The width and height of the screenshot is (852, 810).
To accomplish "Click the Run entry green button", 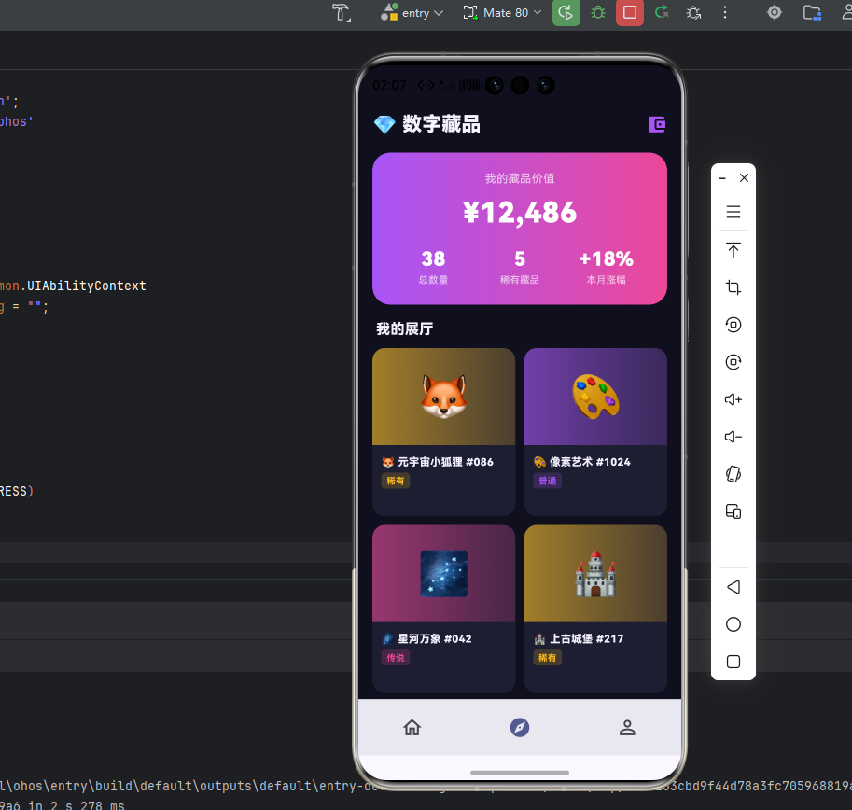I will [x=566, y=12].
